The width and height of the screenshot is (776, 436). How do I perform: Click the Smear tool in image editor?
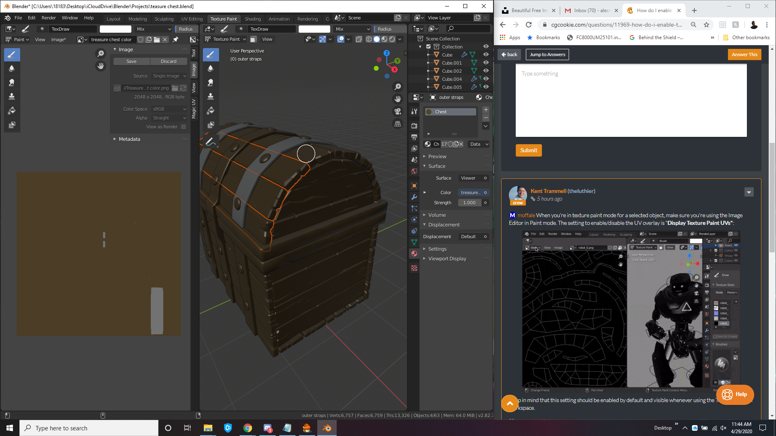12,82
